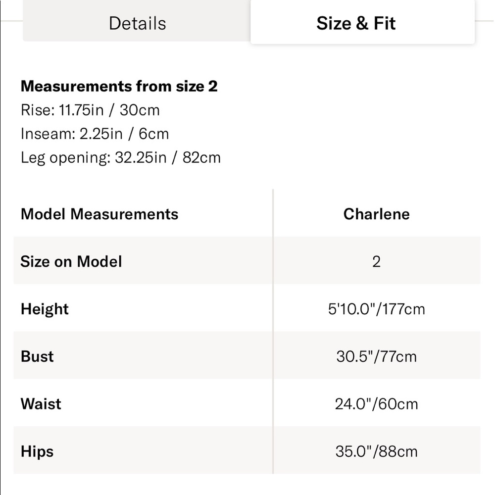This screenshot has height=495, width=495.
Task: Select the size value 2 cell
Action: pos(376,261)
